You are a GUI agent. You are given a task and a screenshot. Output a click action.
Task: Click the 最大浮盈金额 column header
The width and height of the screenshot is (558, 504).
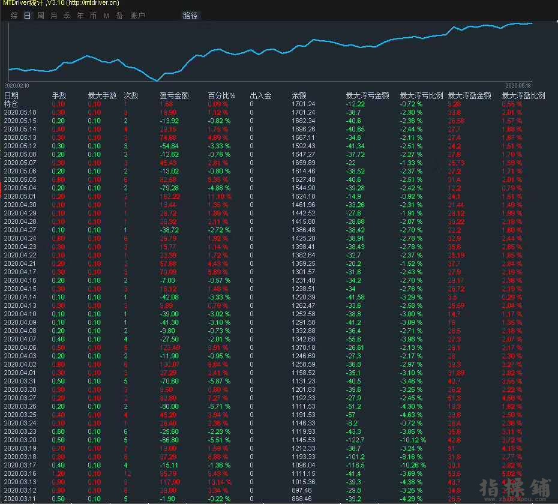click(469, 95)
